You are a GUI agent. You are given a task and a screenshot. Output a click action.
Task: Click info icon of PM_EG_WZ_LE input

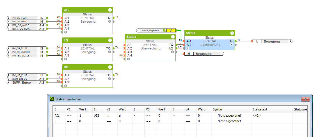click(x=8, y=55)
